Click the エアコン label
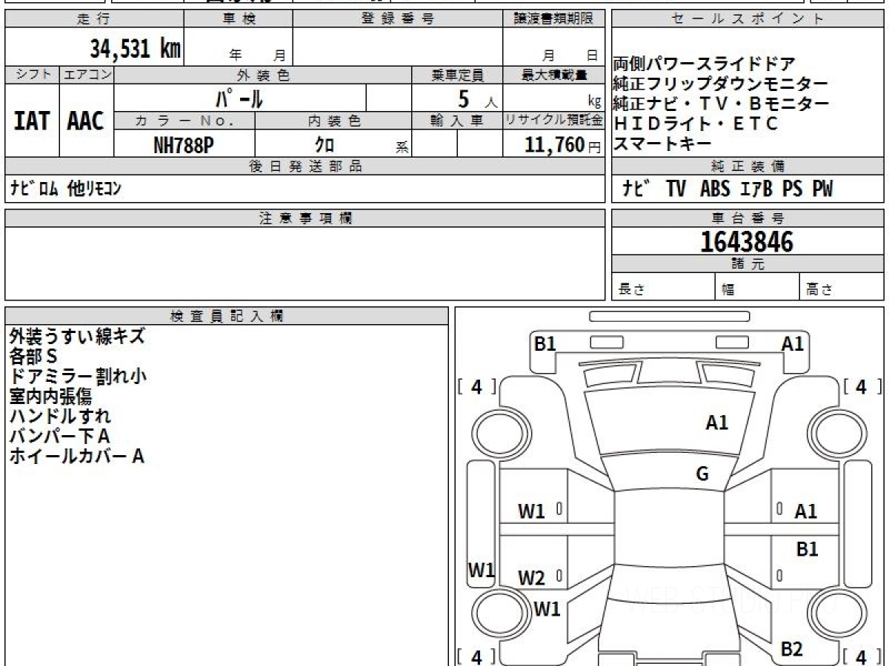Image resolution: width=889 pixels, height=666 pixels. 87,75
